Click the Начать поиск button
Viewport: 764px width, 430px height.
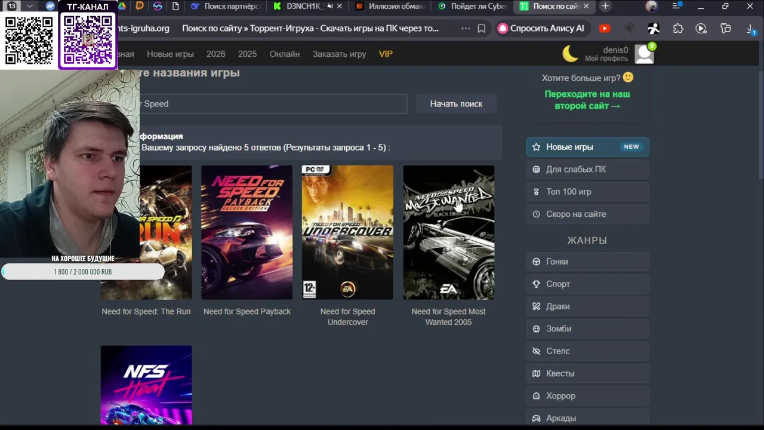456,104
